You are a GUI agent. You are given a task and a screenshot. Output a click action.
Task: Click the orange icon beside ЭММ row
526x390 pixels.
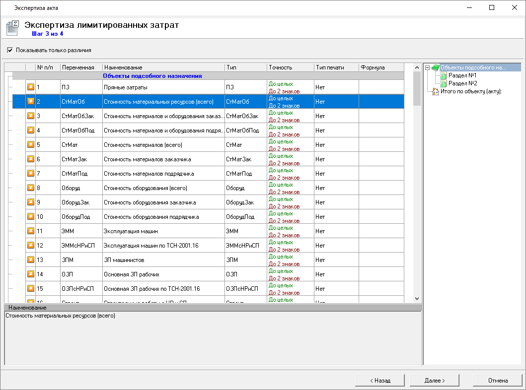[30, 231]
